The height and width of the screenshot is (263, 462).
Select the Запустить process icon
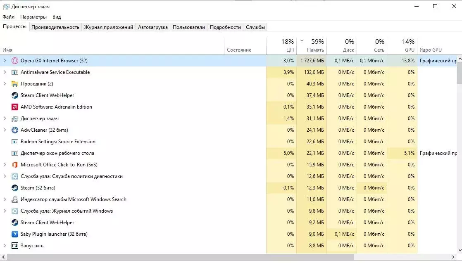pyautogui.click(x=15, y=246)
